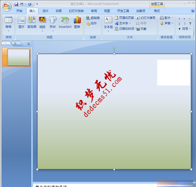Insert an object with 对象
The height and width of the screenshot is (187, 196).
[141, 29]
